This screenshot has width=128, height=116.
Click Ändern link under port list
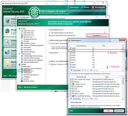point(87,70)
